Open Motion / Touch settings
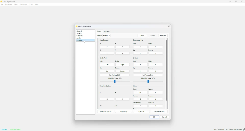 (x=106, y=111)
